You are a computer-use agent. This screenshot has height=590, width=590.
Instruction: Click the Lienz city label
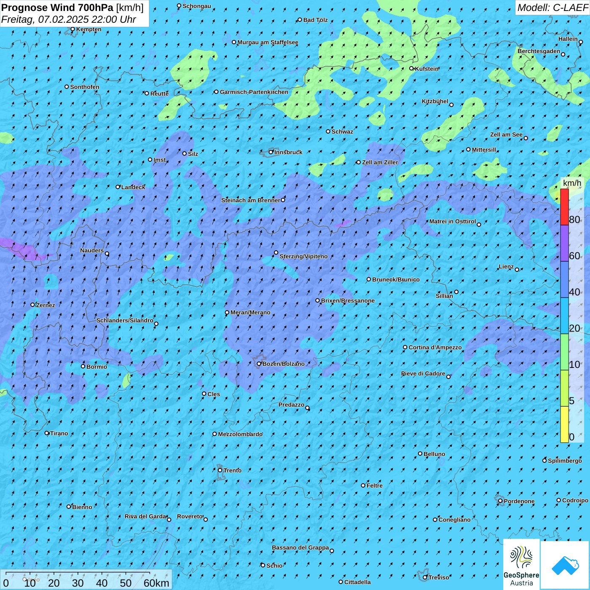coord(506,266)
